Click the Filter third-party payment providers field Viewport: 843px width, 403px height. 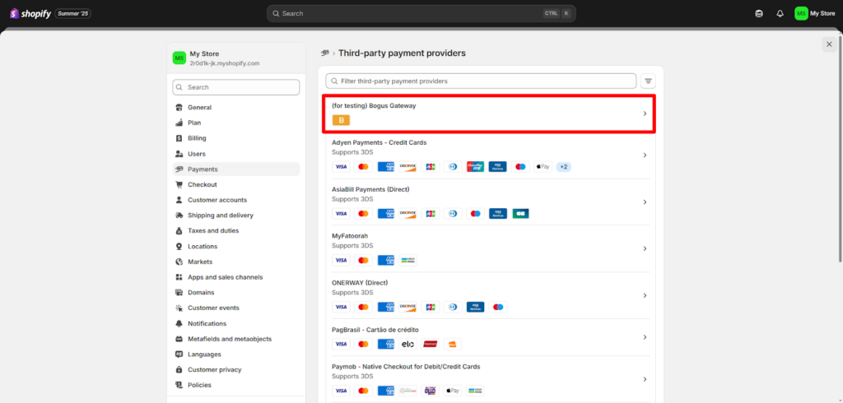(x=486, y=81)
